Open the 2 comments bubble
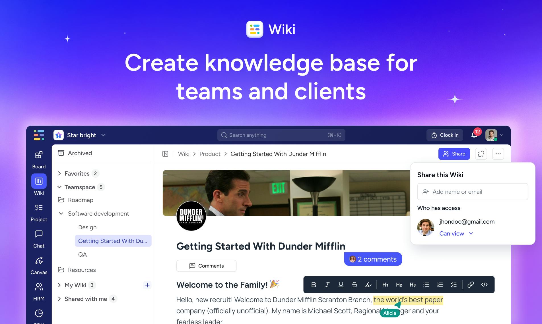Image resolution: width=542 pixels, height=324 pixels. [373, 259]
